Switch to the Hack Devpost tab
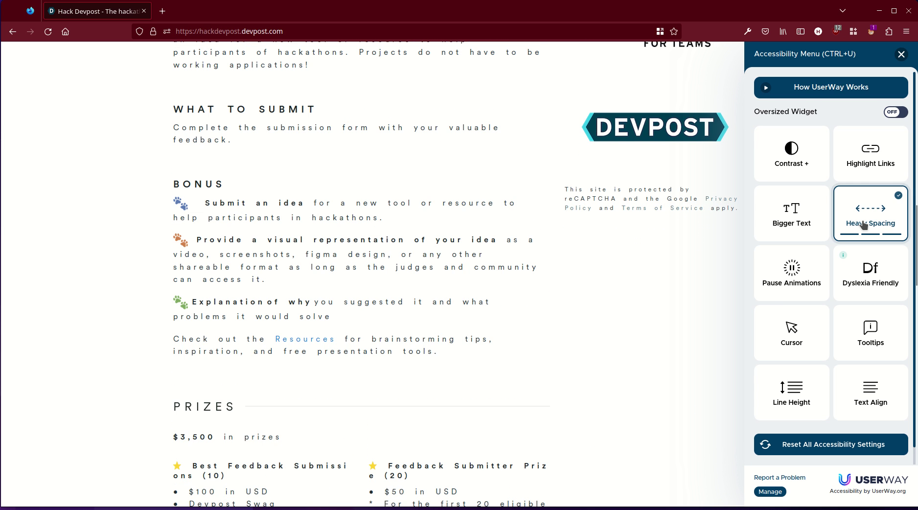Screen dimensions: 918x510 tap(93, 11)
